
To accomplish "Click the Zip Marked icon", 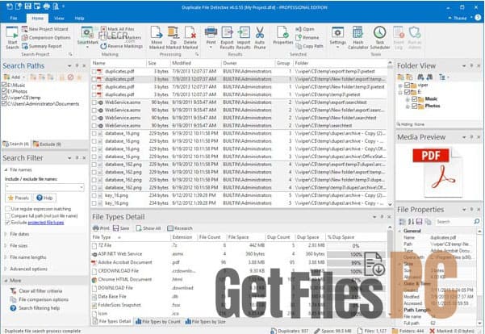I will pyautogui.click(x=174, y=38).
